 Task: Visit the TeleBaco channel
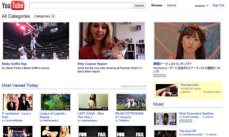pyautogui.click(x=124, y=121)
